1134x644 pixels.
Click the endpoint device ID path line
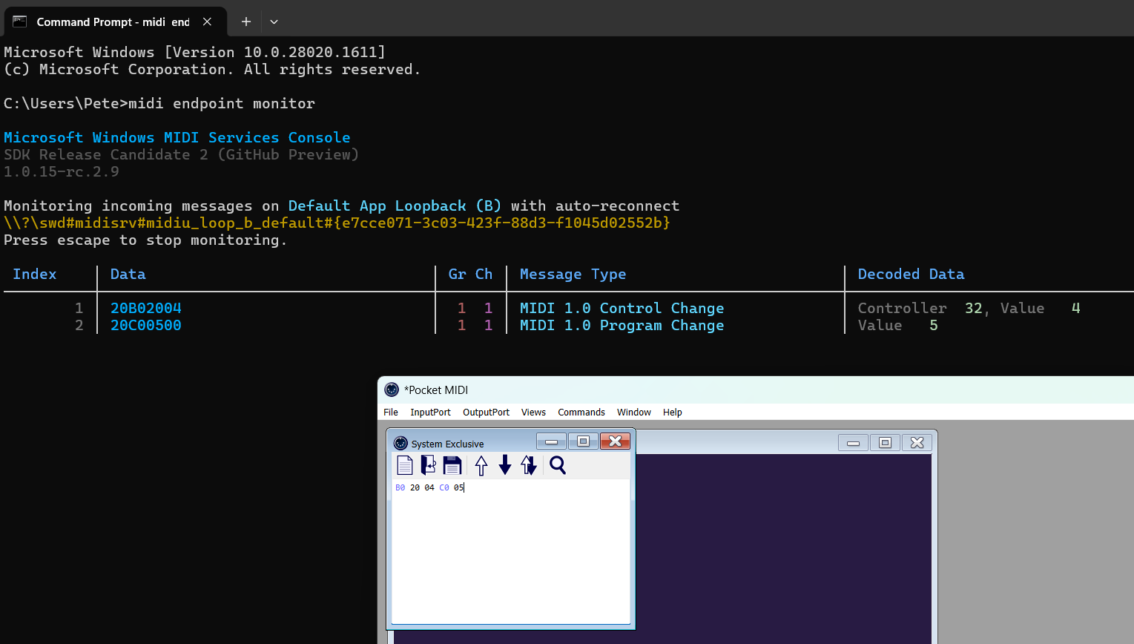coord(337,223)
